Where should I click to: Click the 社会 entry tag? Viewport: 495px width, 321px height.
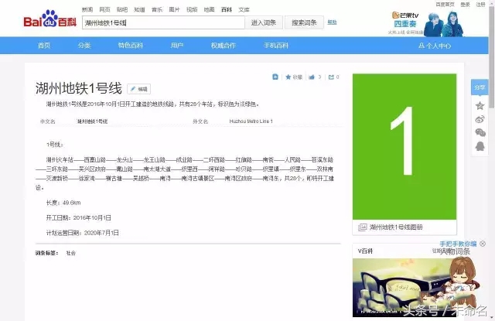[70, 253]
